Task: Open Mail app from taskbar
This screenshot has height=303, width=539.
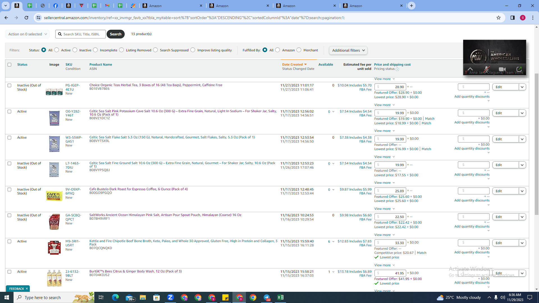Action: pyautogui.click(x=130, y=297)
